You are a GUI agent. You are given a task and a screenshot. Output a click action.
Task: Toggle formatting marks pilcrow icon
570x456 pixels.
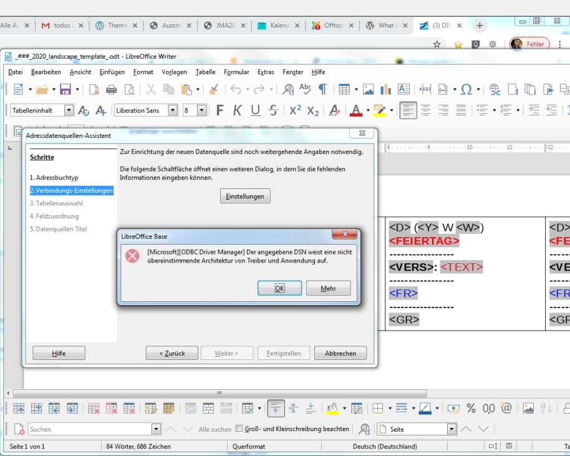click(x=322, y=89)
